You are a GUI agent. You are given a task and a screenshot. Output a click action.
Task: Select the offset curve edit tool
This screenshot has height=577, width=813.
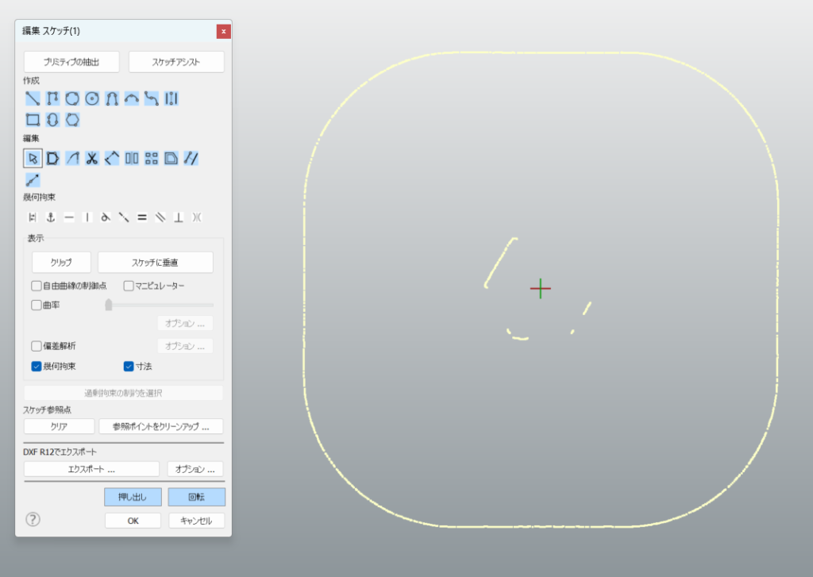coord(171,158)
